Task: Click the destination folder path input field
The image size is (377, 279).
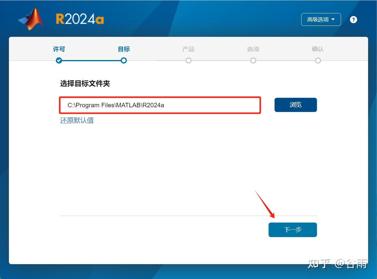Action: (x=160, y=105)
